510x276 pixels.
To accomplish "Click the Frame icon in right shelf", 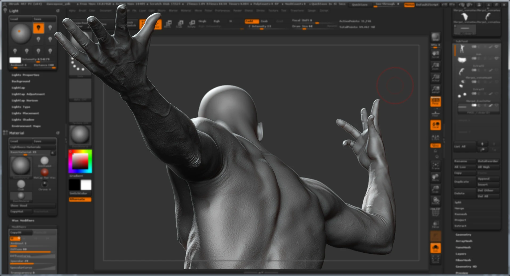I will pyautogui.click(x=435, y=166).
